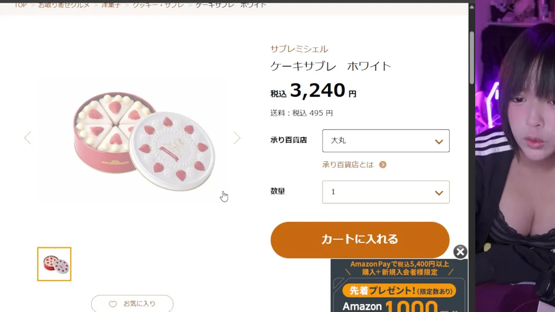Click the arrow icon beside 承り百貨店とは

(382, 165)
